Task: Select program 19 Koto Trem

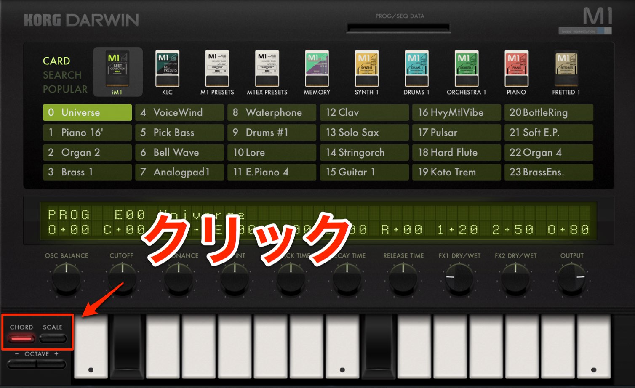Action: tap(456, 172)
